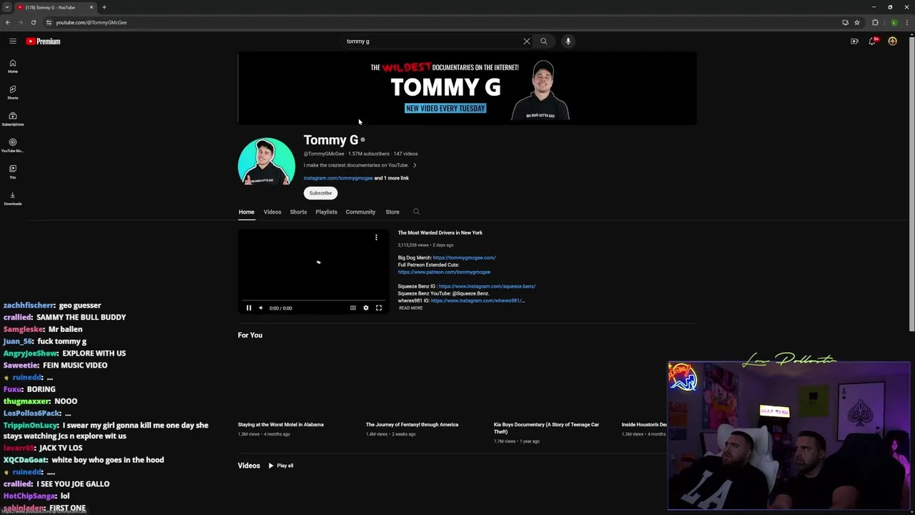Open a new browser tab
Viewport: 915px width, 515px height.
pyautogui.click(x=104, y=7)
